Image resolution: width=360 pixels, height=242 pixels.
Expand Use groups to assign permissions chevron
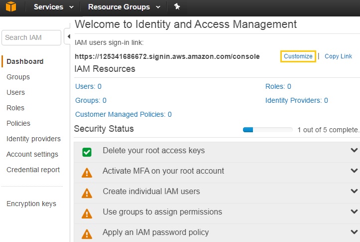(x=354, y=212)
